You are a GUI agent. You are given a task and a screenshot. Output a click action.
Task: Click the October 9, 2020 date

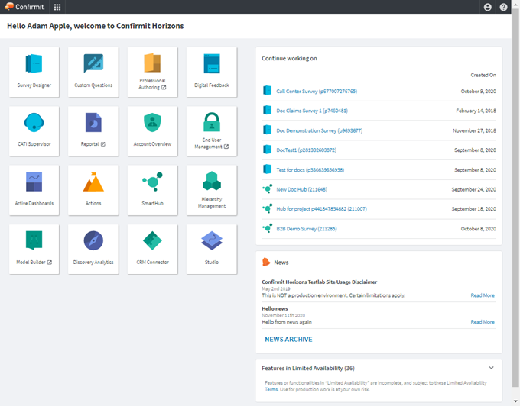[x=478, y=92]
